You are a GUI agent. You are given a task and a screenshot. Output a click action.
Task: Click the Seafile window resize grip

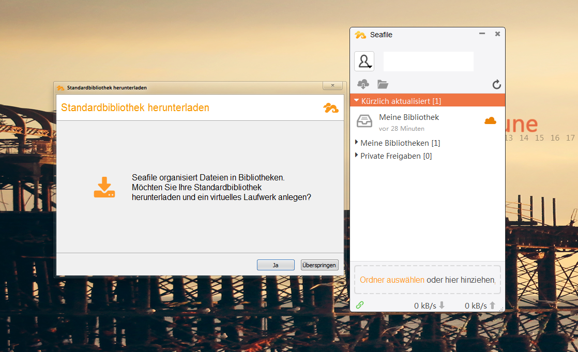pos(501,310)
